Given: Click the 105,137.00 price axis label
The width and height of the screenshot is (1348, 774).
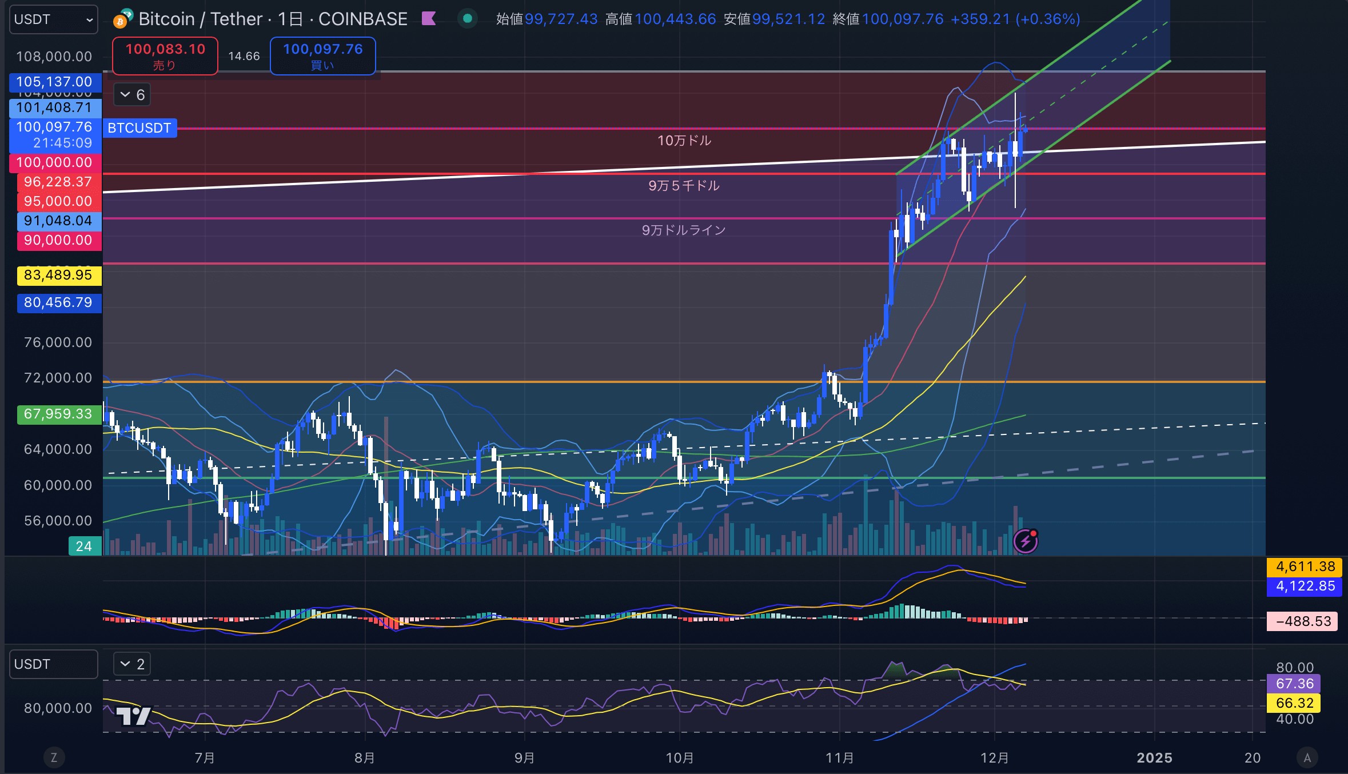Looking at the screenshot, I should 55,82.
